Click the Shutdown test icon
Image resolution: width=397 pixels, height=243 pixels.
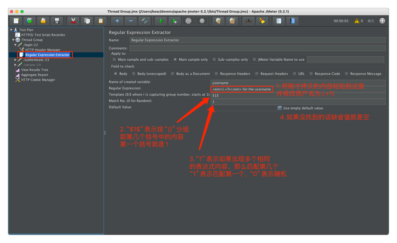click(202, 21)
